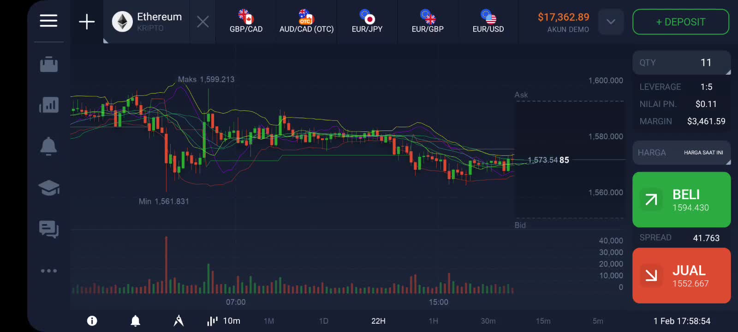The width and height of the screenshot is (738, 332).
Task: Click NILAI PN. value $0.11
Action: 706,104
